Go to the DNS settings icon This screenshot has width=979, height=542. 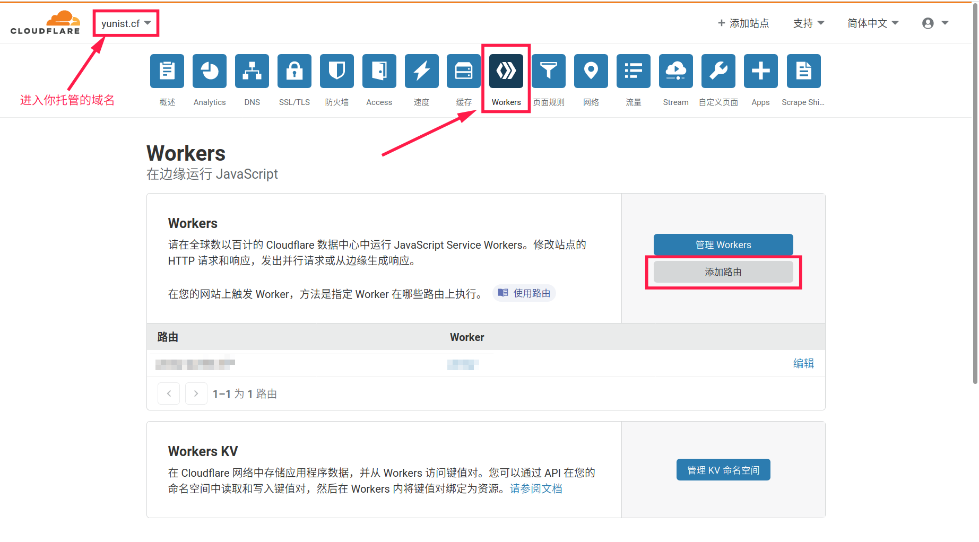[252, 71]
